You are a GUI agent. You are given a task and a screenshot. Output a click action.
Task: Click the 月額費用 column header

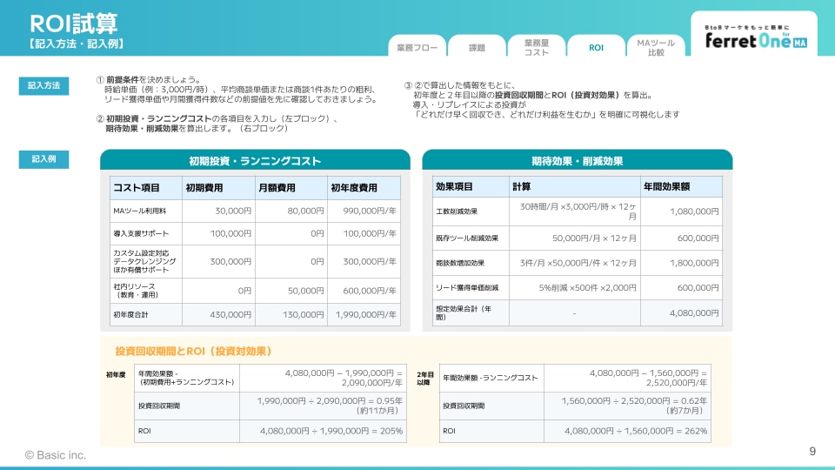(291, 188)
